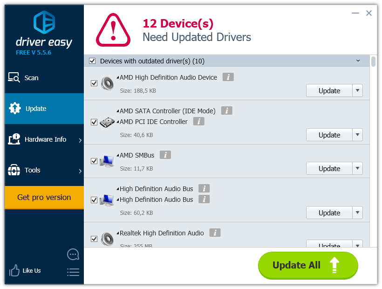The height and width of the screenshot is (289, 382).
Task: Click the Like Us thumbs-up icon
Action: [x=14, y=270]
